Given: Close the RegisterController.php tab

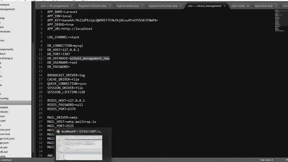Looking at the screenshot, I should pyautogui.click(x=110, y=6).
